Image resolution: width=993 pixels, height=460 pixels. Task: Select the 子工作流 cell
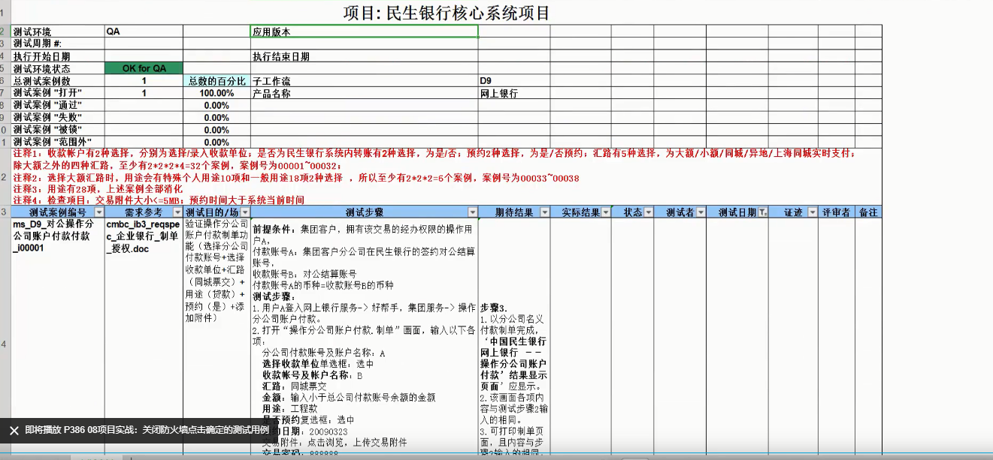[364, 81]
